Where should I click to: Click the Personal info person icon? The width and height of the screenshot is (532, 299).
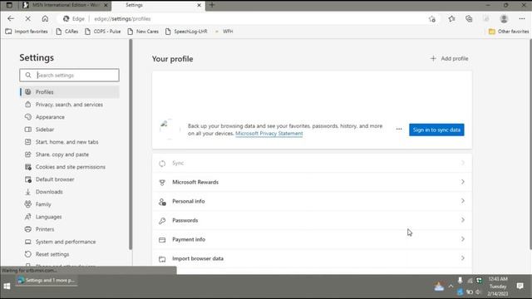point(162,202)
